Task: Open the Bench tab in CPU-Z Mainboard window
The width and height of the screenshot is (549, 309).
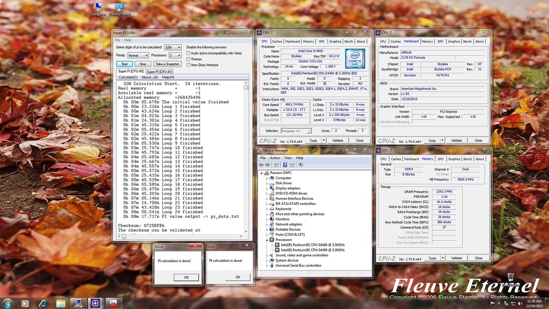Action: tap(467, 41)
